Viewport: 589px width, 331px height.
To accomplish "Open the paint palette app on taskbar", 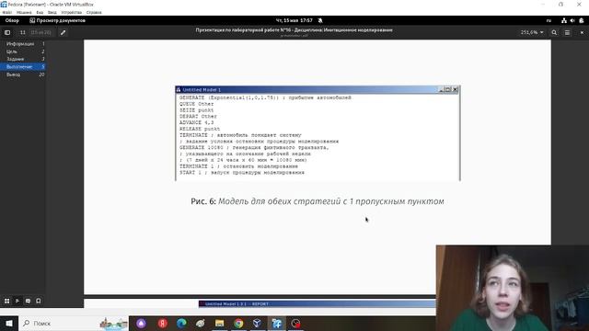I will pos(201,323).
